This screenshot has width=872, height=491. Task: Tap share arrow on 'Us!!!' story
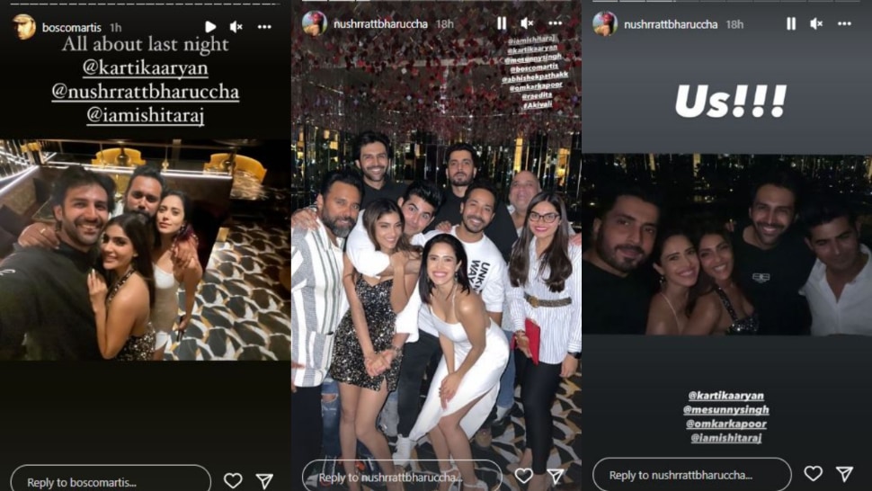[x=845, y=473]
